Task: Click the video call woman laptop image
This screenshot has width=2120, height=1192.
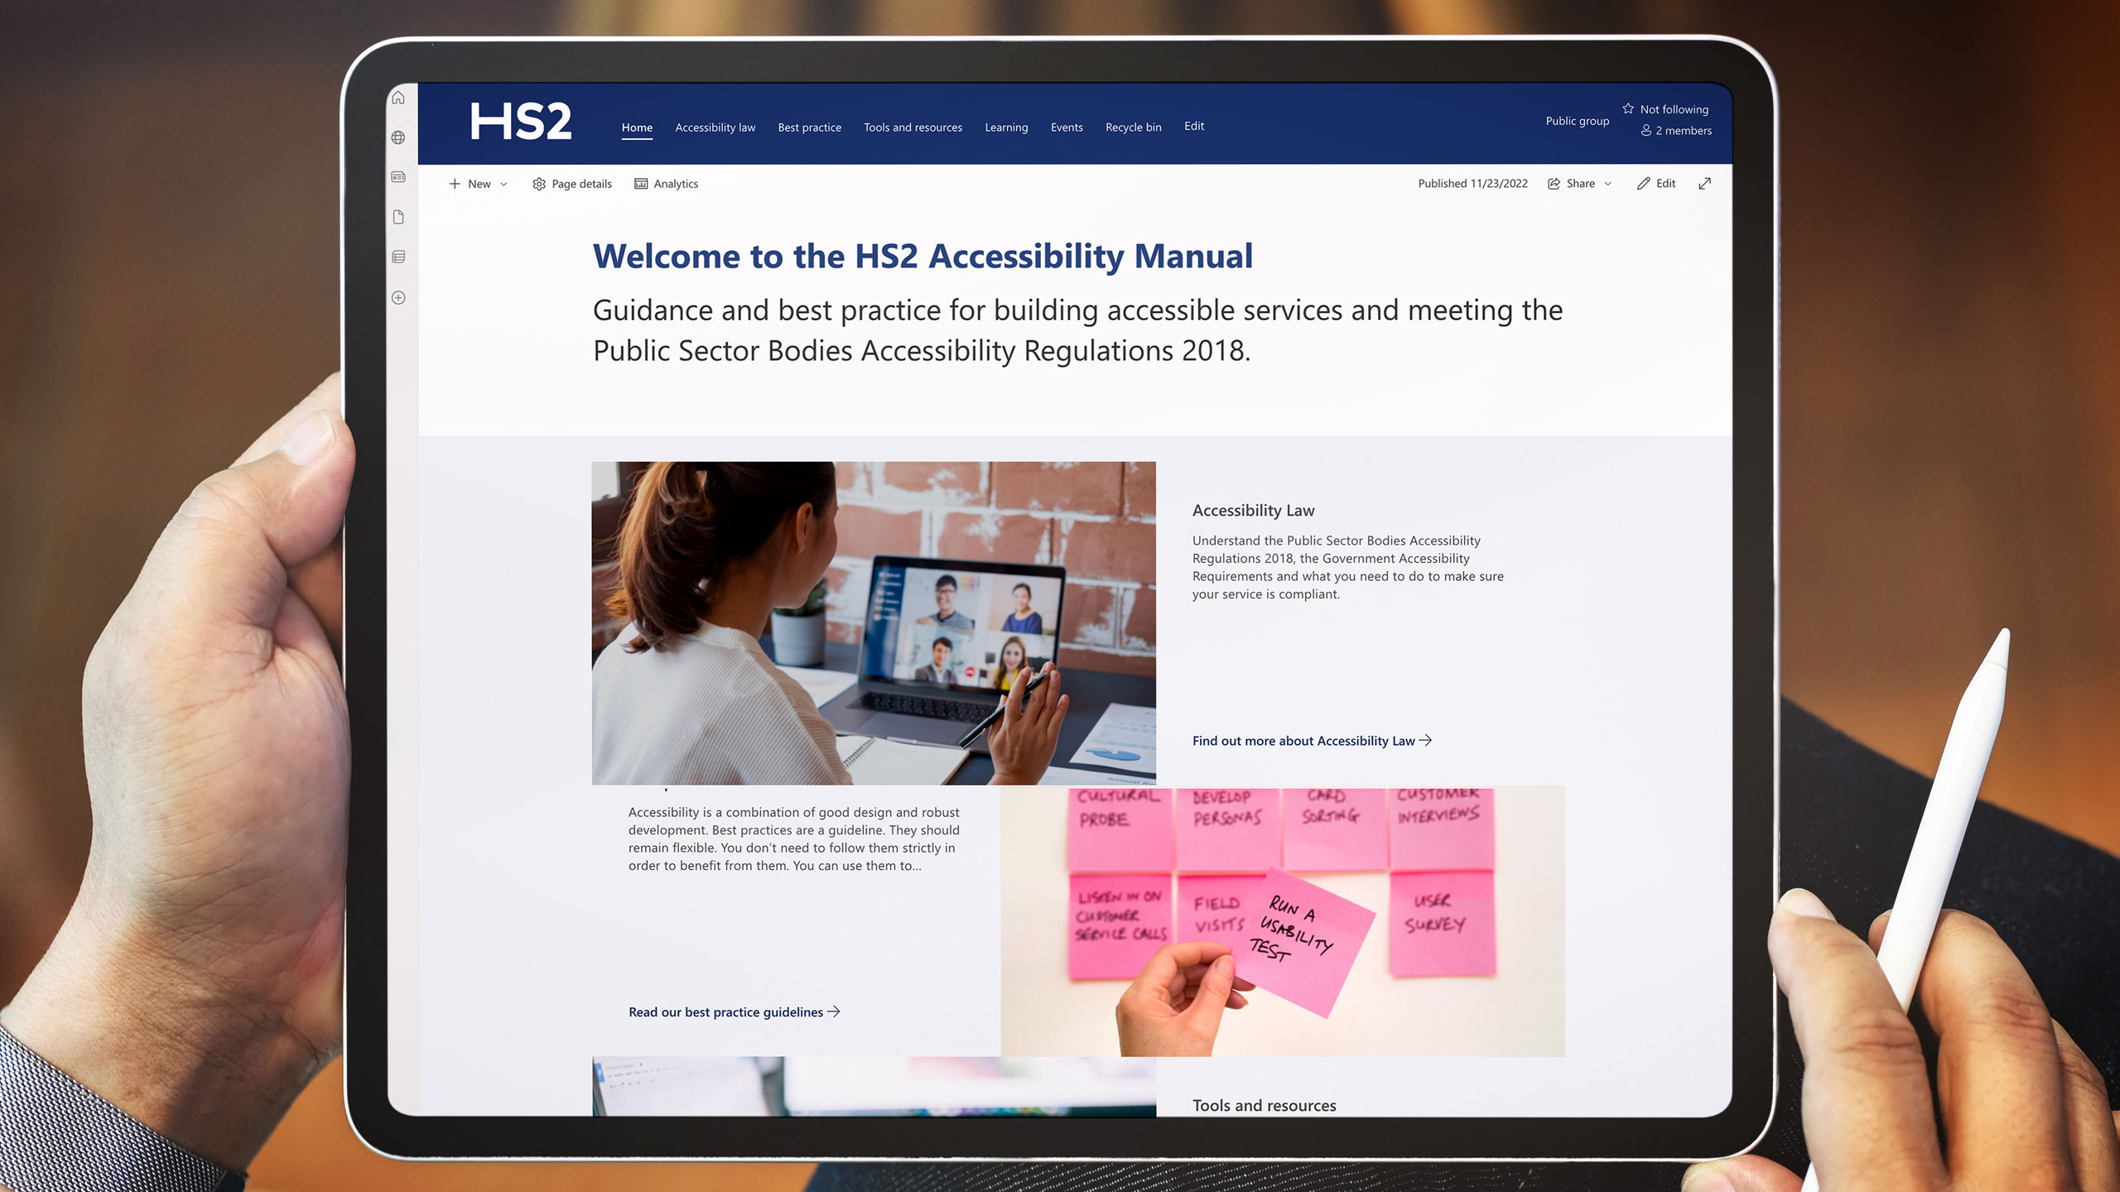Action: coord(874,622)
